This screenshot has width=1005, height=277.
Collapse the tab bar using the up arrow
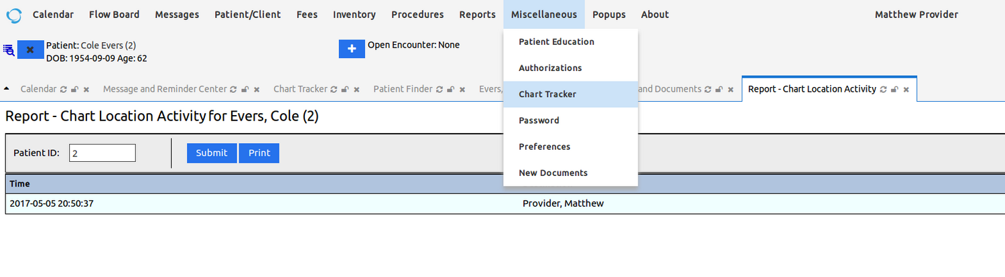pos(7,88)
